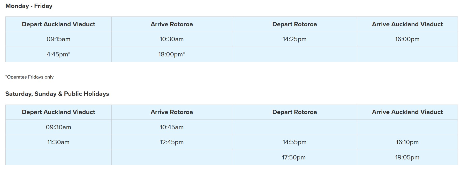The width and height of the screenshot is (462, 179).
Task: Select the 4:45pm* Friday departure cell
Action: coord(58,54)
